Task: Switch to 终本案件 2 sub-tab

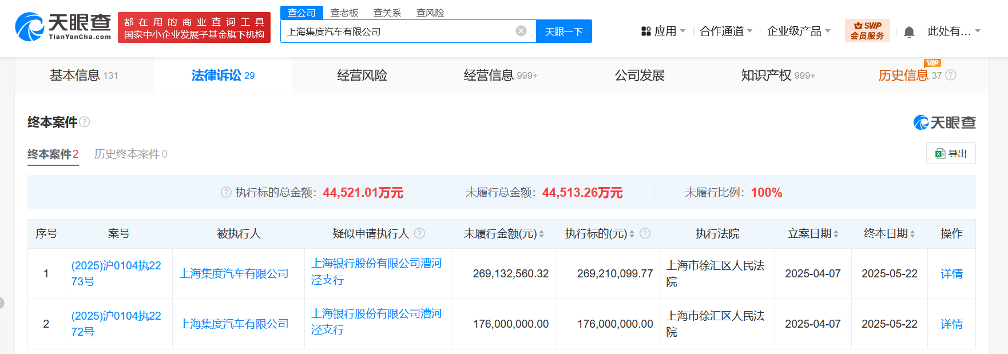Action: [53, 154]
